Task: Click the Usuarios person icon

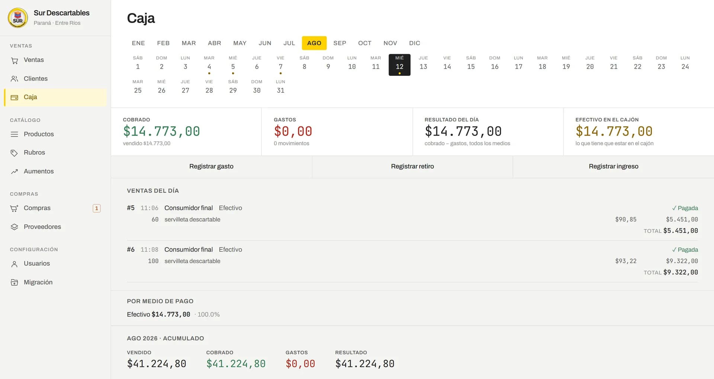Action: click(x=15, y=264)
